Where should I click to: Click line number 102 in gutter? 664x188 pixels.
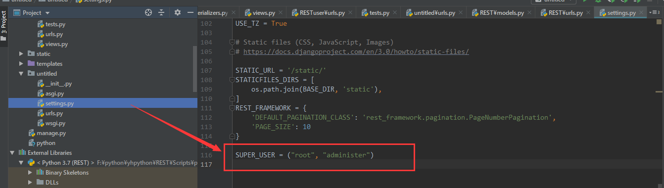(206, 23)
